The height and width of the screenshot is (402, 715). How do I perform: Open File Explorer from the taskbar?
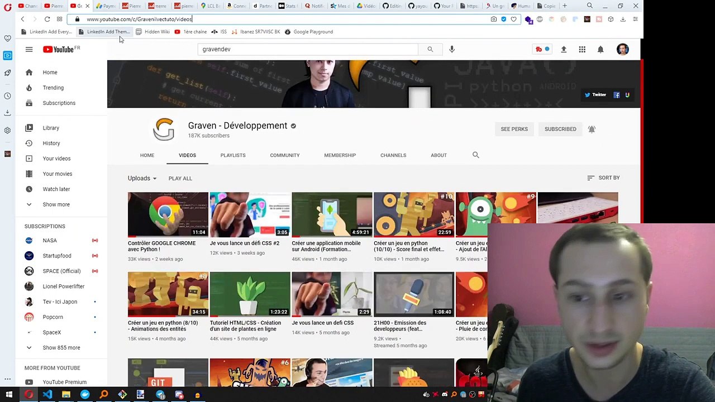(x=66, y=395)
